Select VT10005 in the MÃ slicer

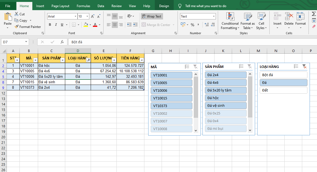click(172, 83)
